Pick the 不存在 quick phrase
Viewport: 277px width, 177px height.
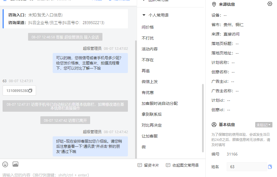148,60
